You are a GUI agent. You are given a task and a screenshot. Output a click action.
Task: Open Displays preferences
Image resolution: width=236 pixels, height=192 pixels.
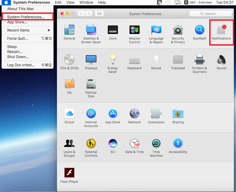pos(91,62)
